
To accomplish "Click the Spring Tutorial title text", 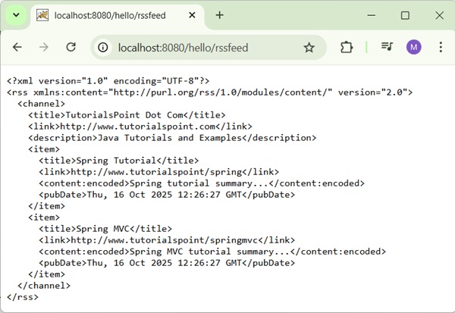I will 116,161.
